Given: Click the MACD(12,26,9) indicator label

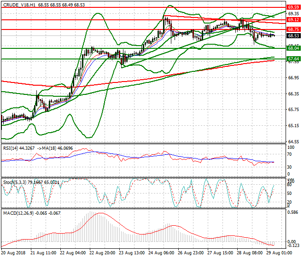Looking at the screenshot, I should 18,213.
